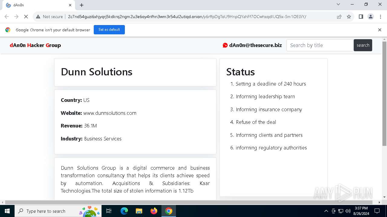
Task: Focus the Search by title field
Action: pyautogui.click(x=320, y=45)
